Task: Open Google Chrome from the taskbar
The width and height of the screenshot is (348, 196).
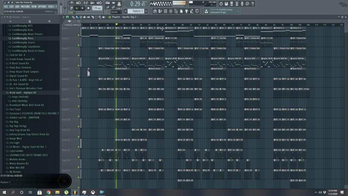Action: coord(48,192)
